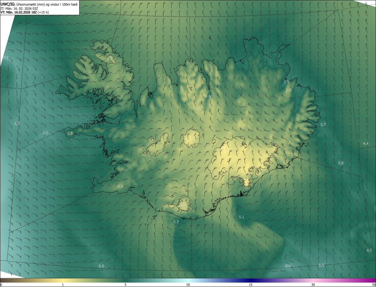Viewport: 376px width, 287px height.
Task: Click the 5.9 value in the northeast
Action: (286, 82)
